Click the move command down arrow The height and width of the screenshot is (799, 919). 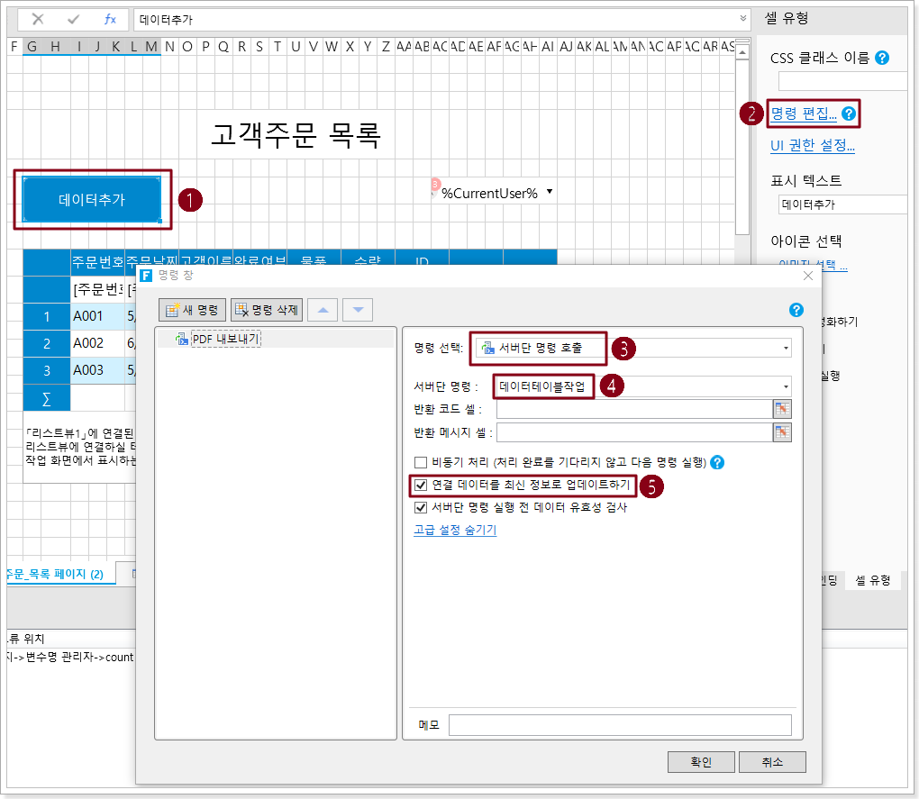coord(358,310)
